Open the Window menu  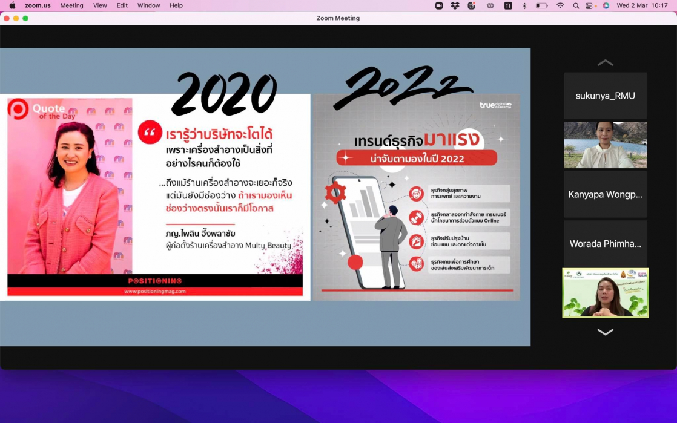point(148,5)
